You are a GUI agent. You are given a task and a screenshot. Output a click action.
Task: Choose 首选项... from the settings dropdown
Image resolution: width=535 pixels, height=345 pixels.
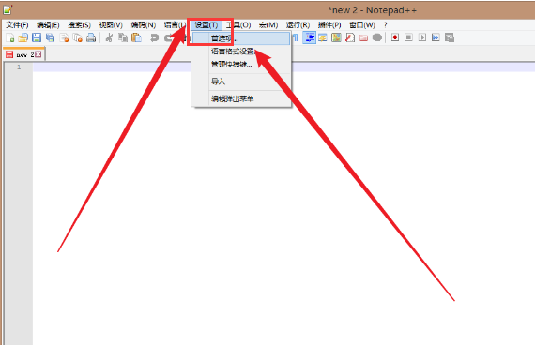click(x=241, y=38)
